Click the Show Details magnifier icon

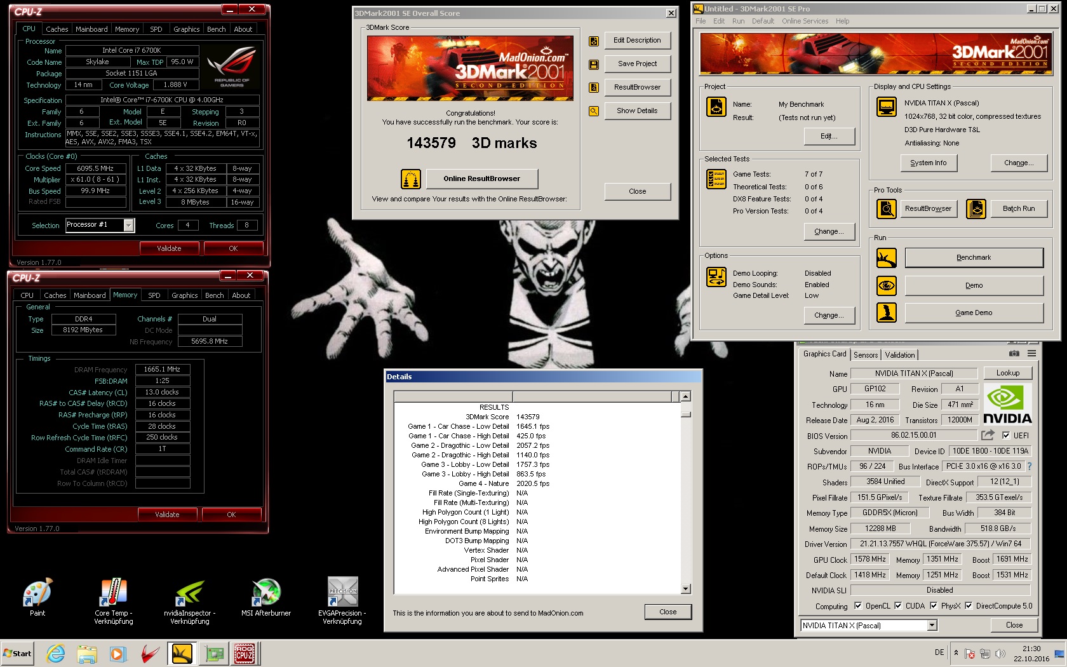(594, 111)
